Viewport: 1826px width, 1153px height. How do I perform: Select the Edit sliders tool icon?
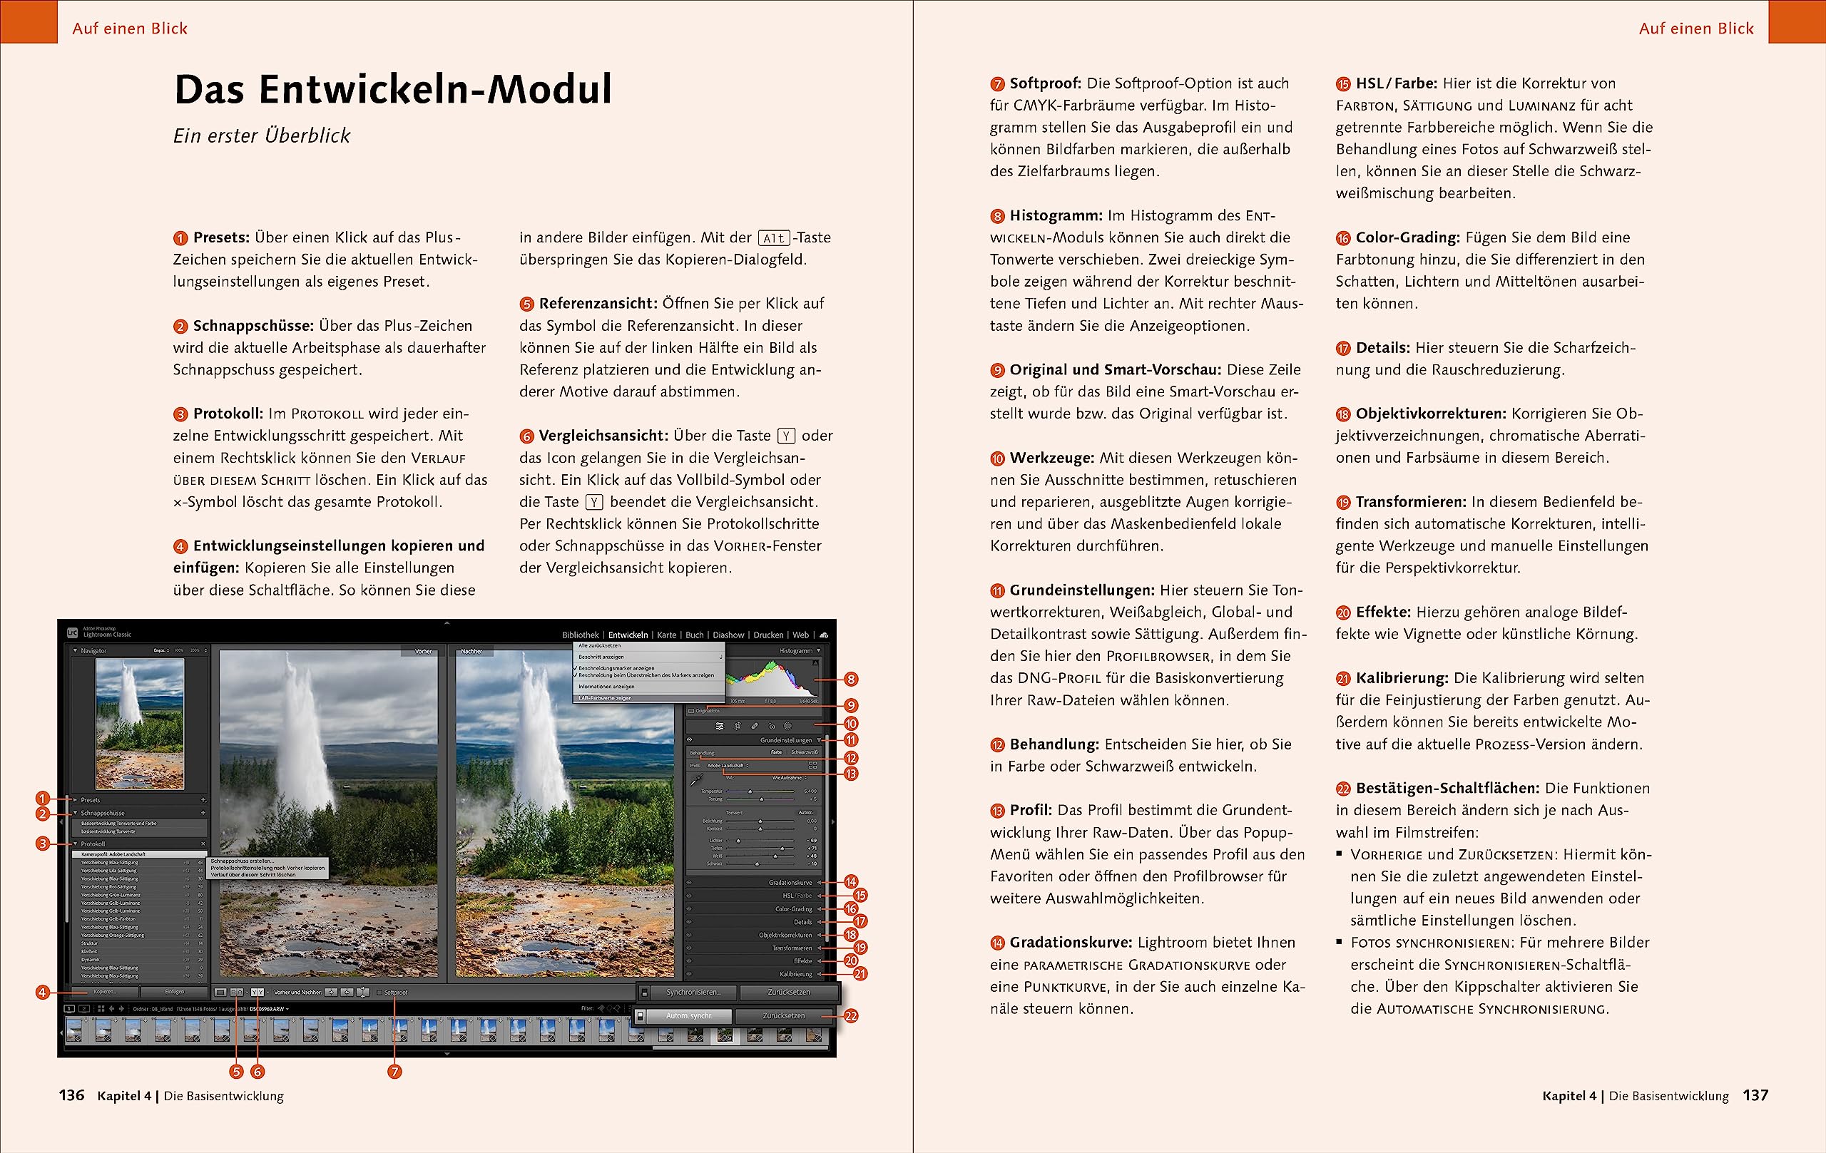pyautogui.click(x=720, y=726)
